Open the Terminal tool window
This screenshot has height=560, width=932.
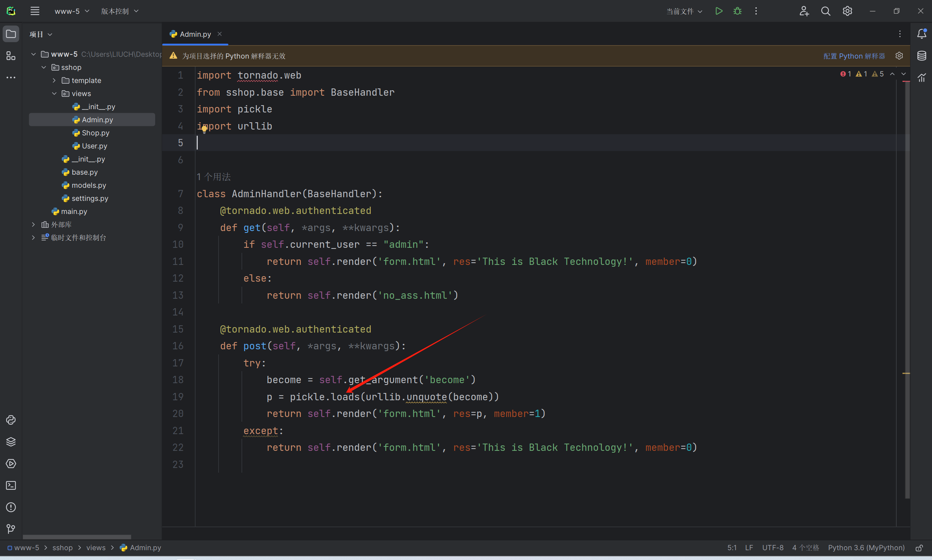click(11, 485)
